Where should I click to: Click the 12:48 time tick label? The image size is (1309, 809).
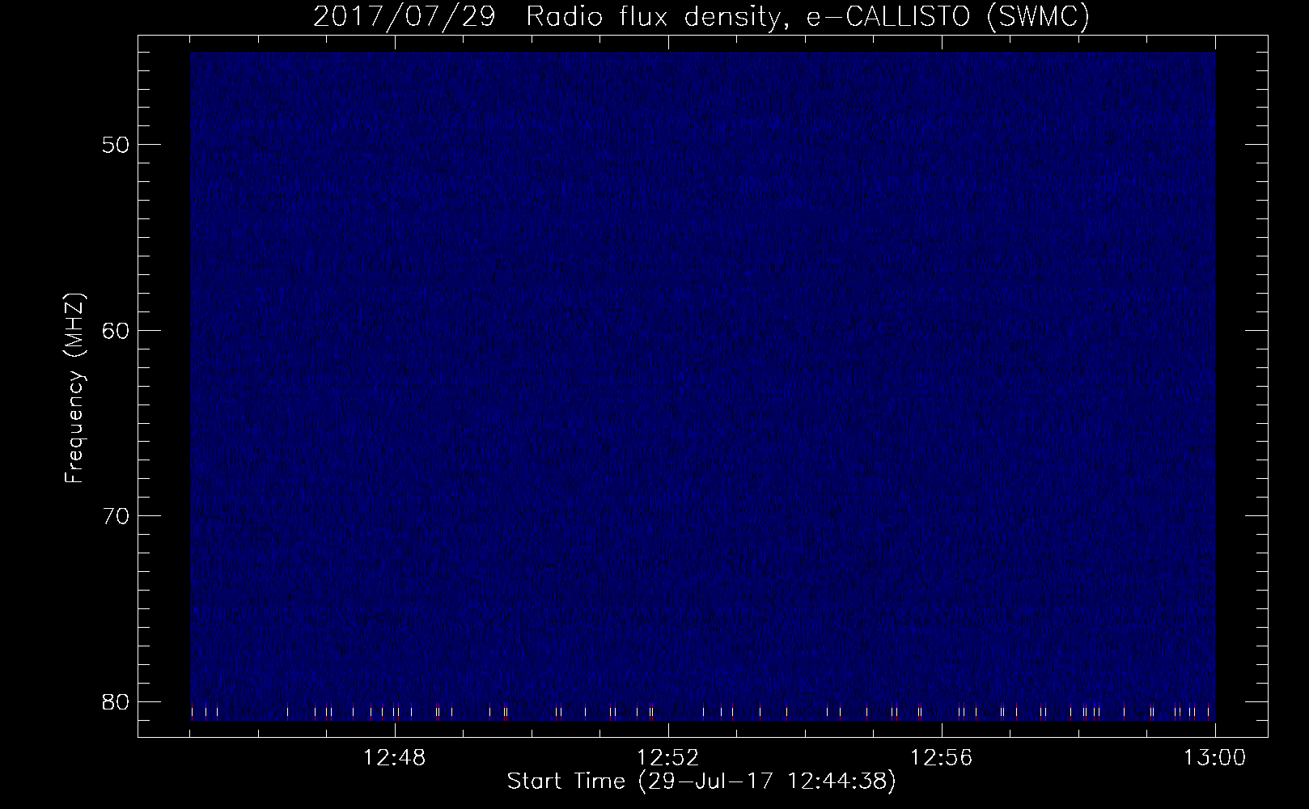pyautogui.click(x=394, y=759)
